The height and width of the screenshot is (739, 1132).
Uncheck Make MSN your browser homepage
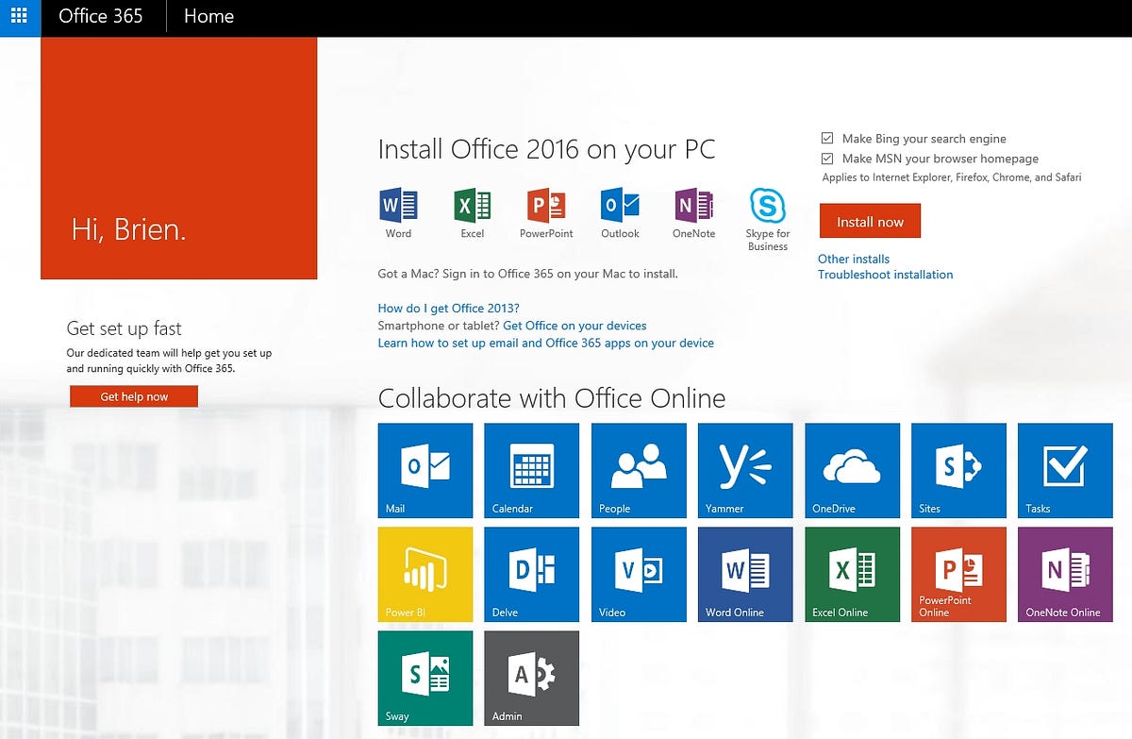[x=827, y=159]
